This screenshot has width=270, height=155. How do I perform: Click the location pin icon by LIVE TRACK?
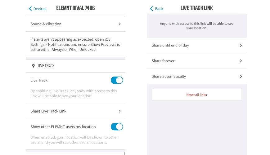(x=34, y=66)
